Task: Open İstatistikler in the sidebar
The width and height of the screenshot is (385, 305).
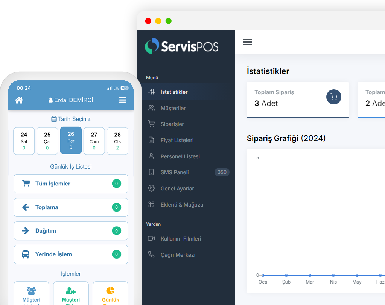Action: 174,92
